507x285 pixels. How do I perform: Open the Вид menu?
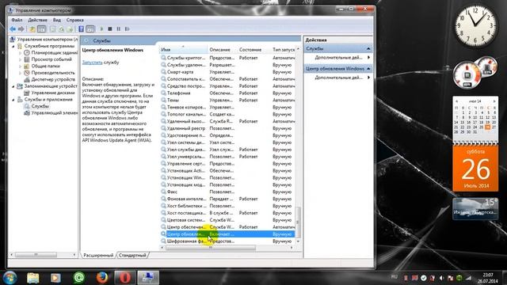(57, 20)
